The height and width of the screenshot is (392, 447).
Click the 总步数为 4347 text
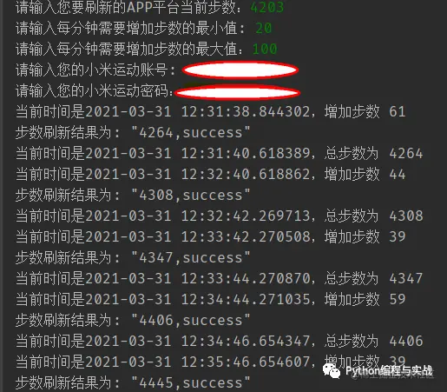373,279
